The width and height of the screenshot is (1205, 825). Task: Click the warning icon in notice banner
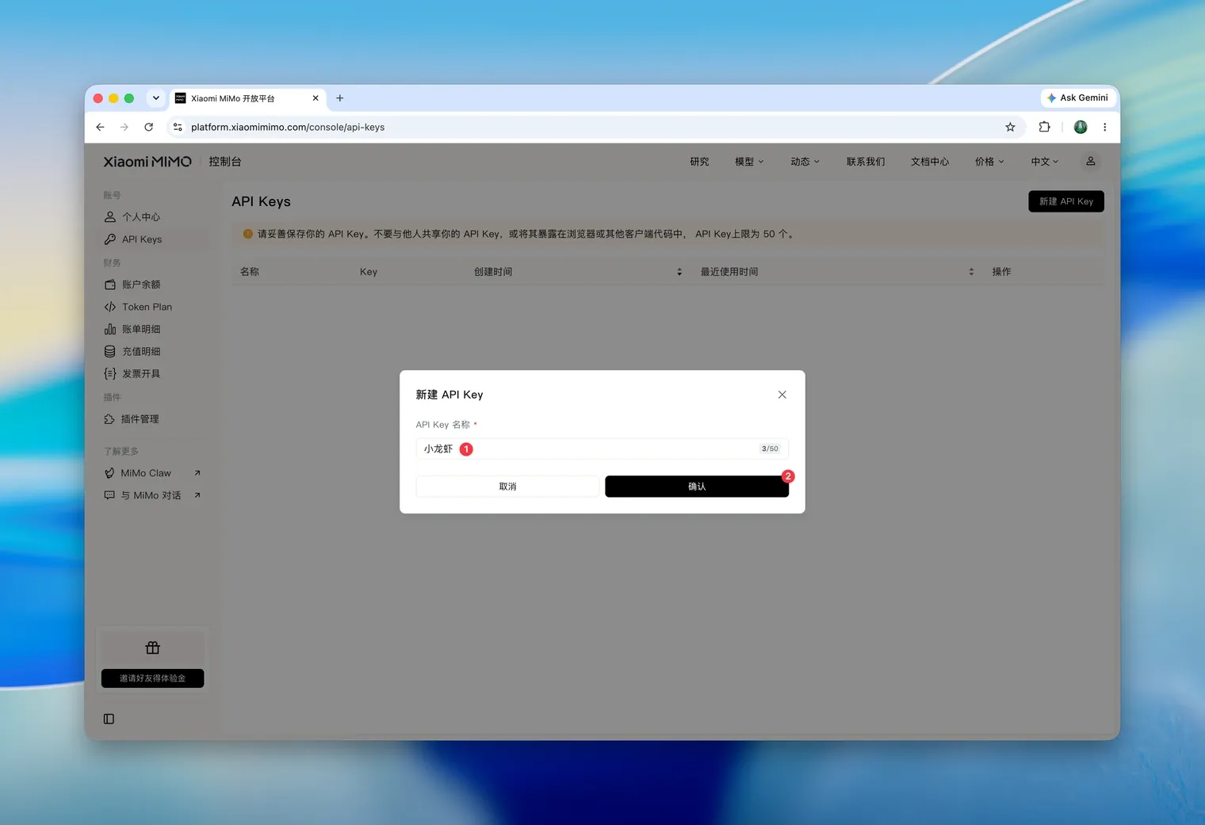[x=248, y=234]
